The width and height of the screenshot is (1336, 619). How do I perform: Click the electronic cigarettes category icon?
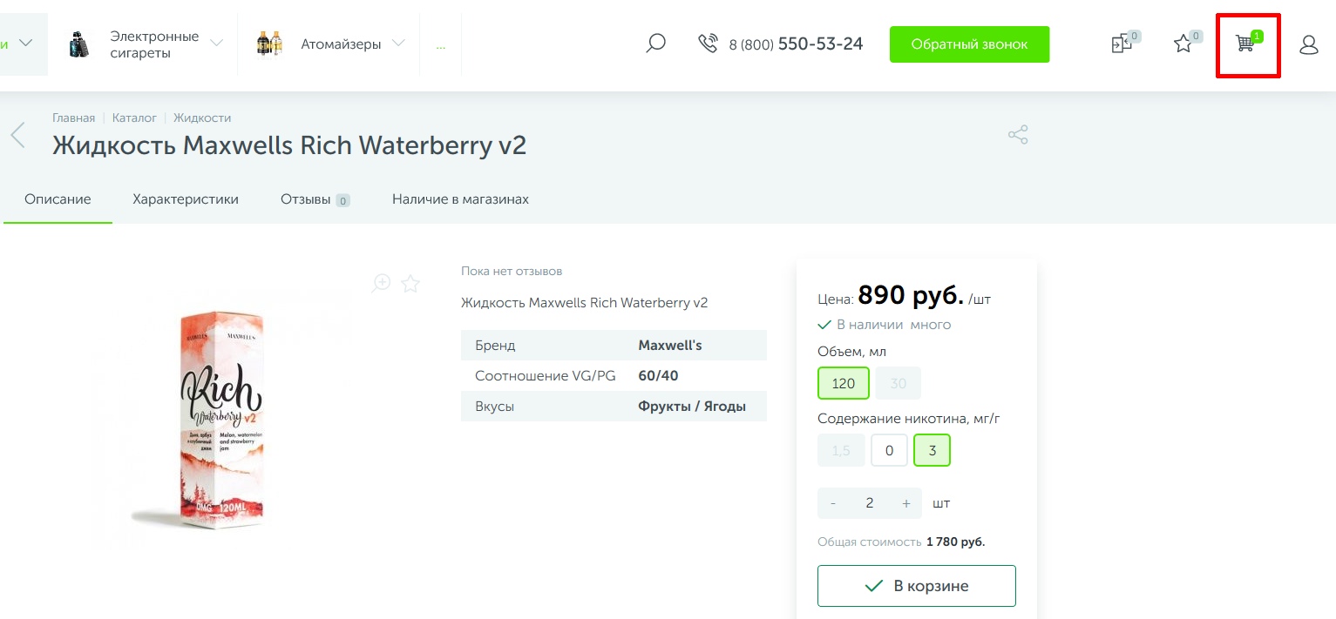(x=79, y=44)
